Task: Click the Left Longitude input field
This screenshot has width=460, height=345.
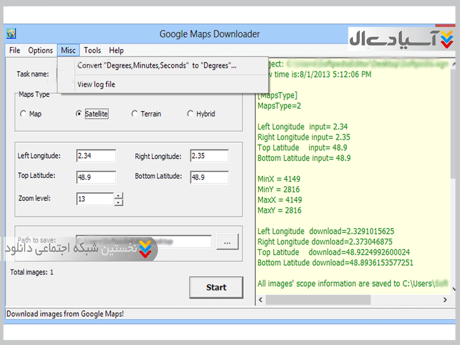Action: 96,156
